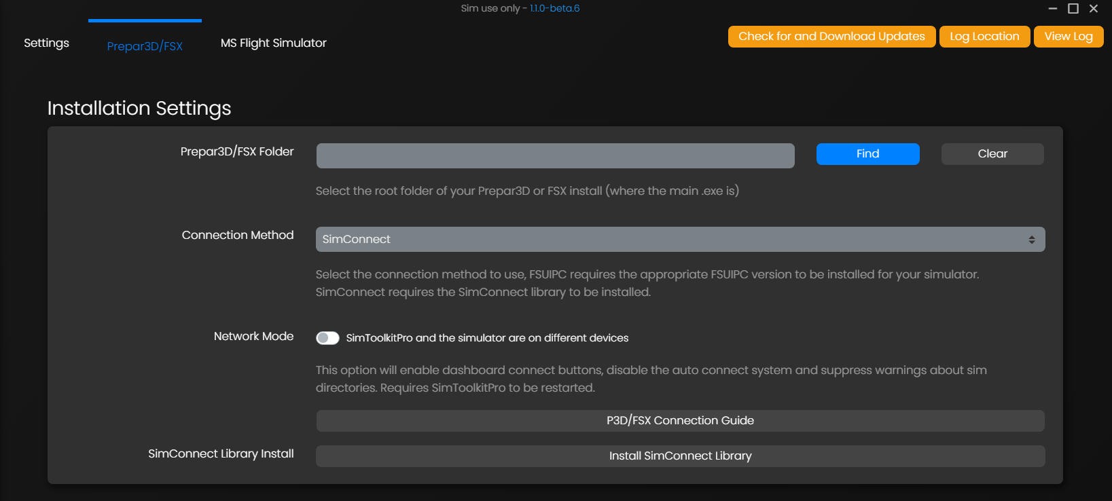Viewport: 1112px width, 501px height.
Task: Click Check for and Download Updates
Action: click(831, 37)
